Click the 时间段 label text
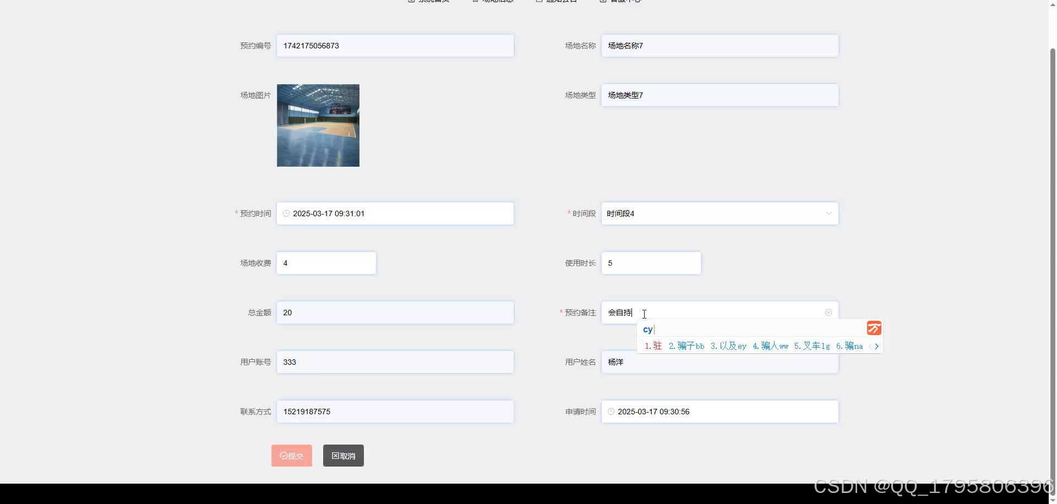1057x504 pixels. [584, 213]
